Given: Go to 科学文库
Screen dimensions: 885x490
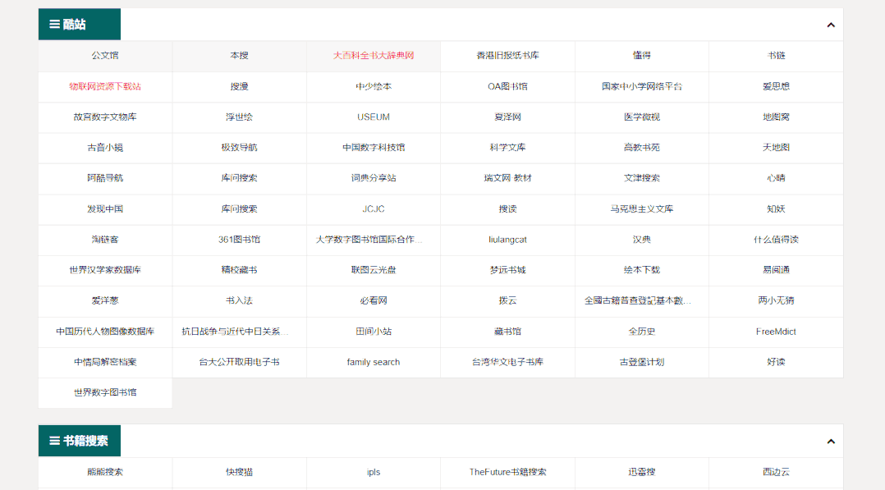Looking at the screenshot, I should point(507,148).
